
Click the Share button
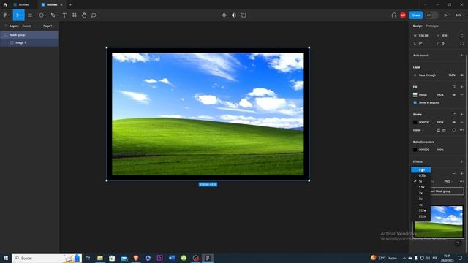coord(416,15)
